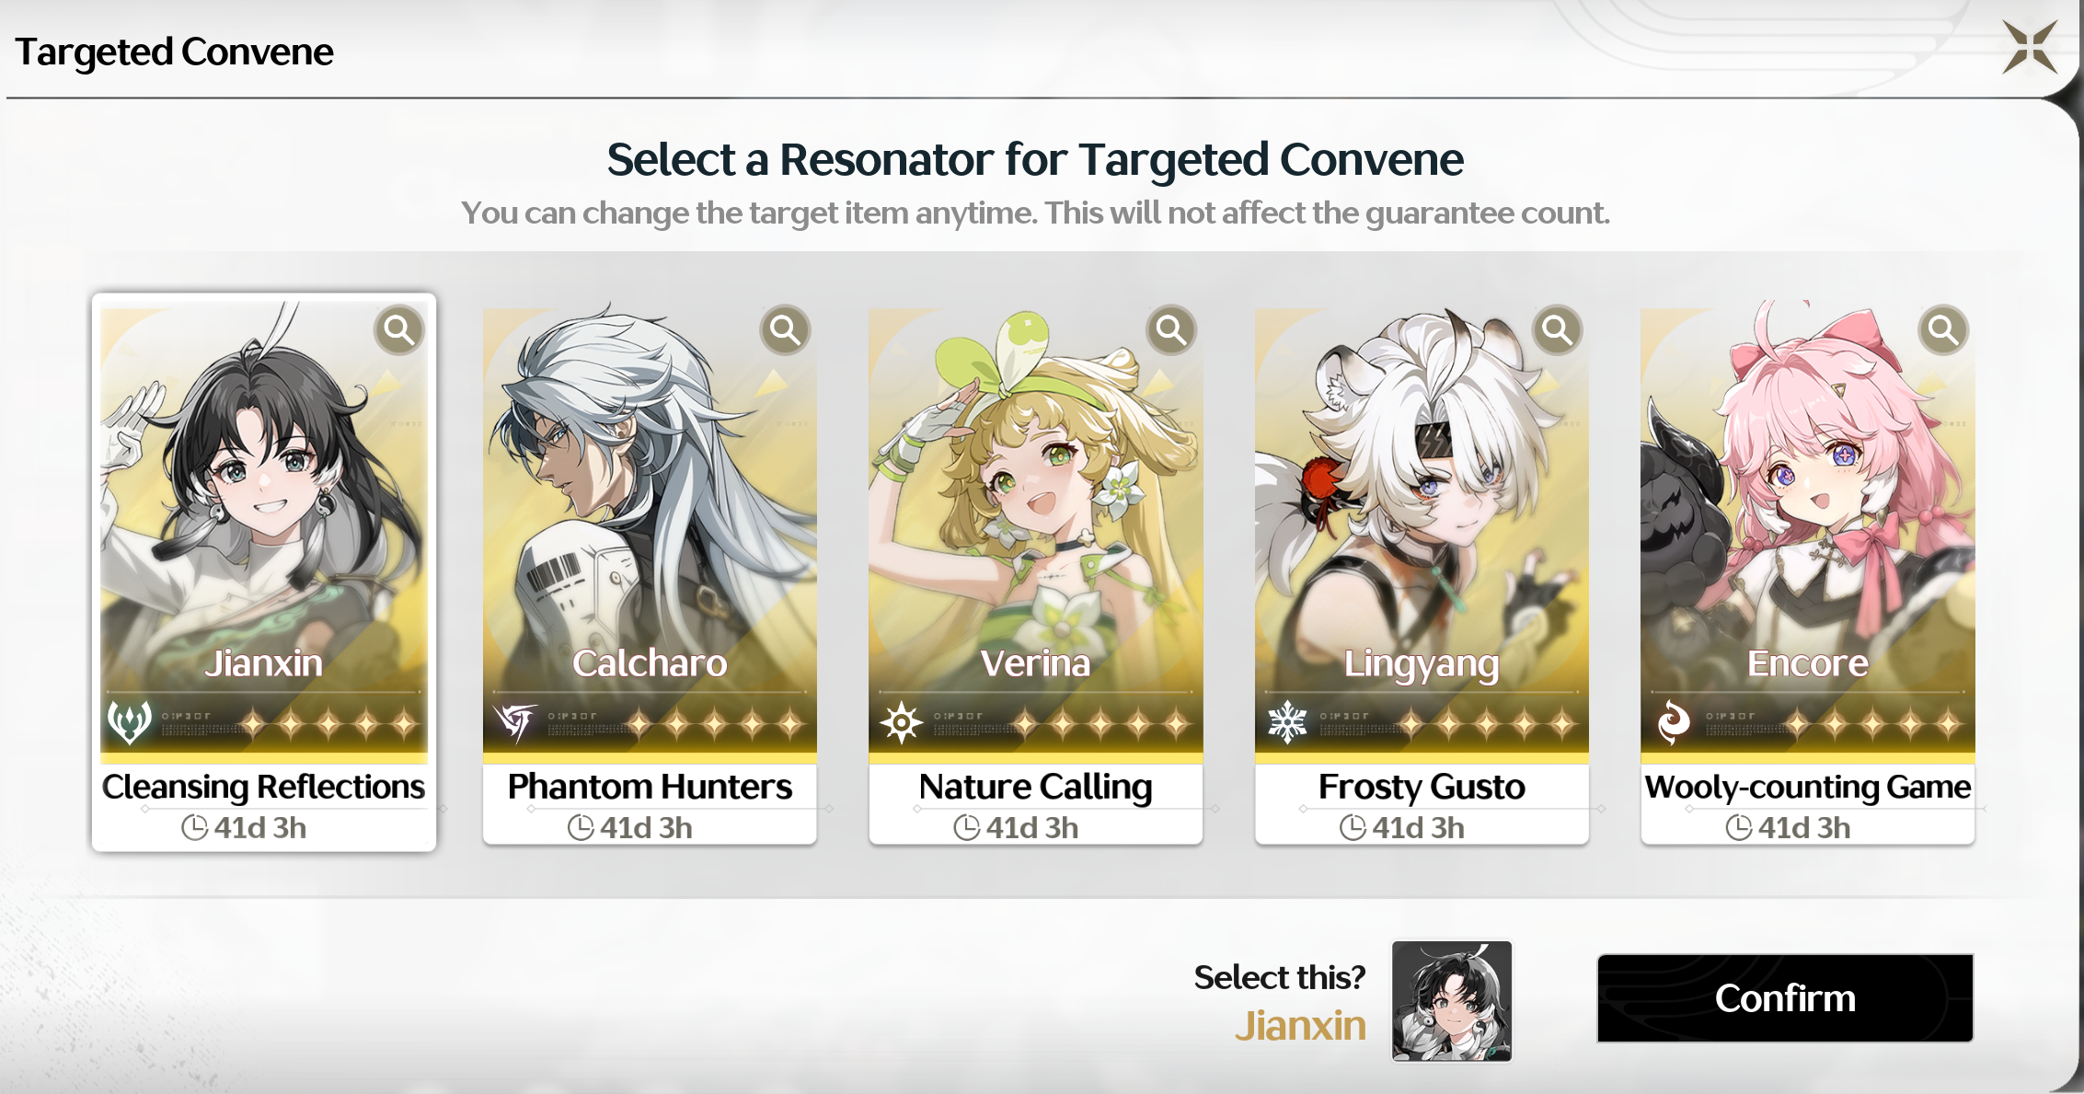Confirm the selected resonator
Image resolution: width=2084 pixels, height=1094 pixels.
click(x=1785, y=998)
